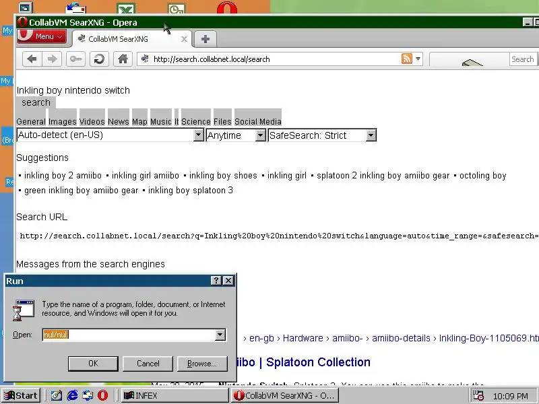539x404 pixels.
Task: Click the 10:09 PM taskbar clock
Action: pos(511,396)
